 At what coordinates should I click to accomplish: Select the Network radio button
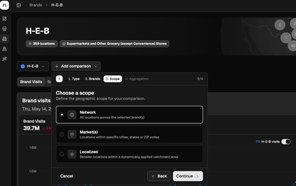(62, 115)
